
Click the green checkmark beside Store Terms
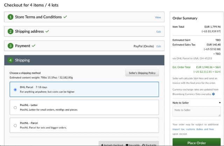tap(65, 17)
